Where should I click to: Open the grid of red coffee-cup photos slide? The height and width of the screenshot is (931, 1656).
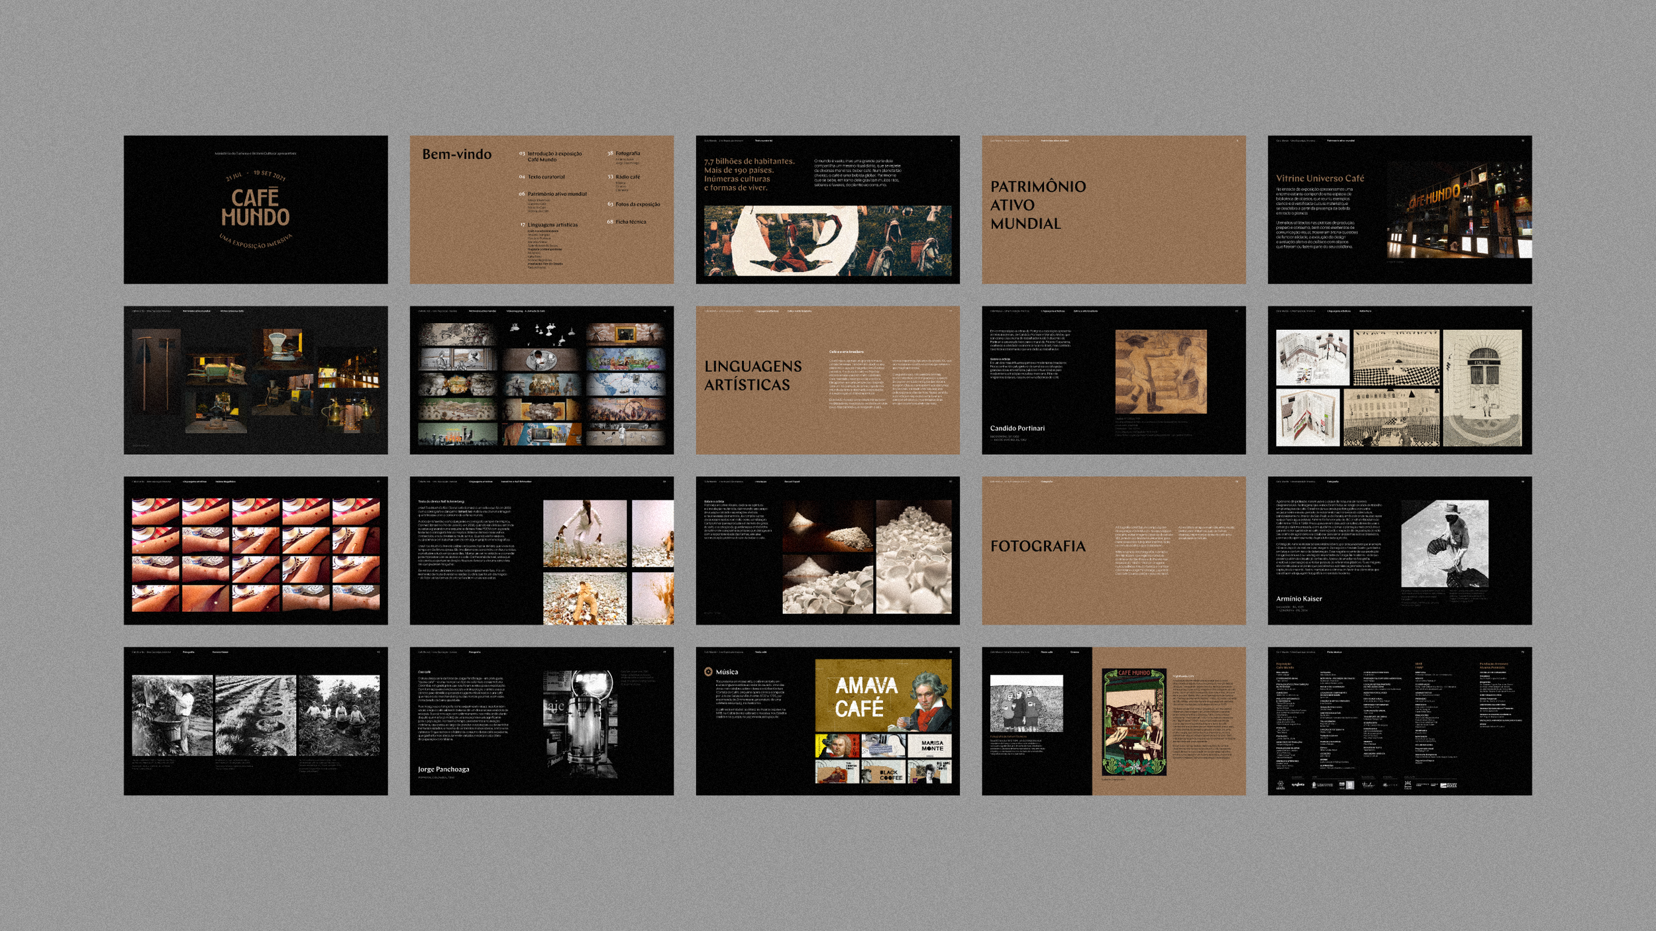tap(256, 550)
